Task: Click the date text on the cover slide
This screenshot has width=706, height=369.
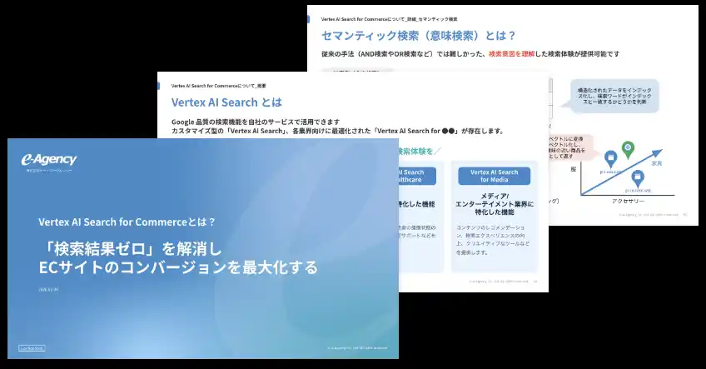Action: tap(48, 290)
